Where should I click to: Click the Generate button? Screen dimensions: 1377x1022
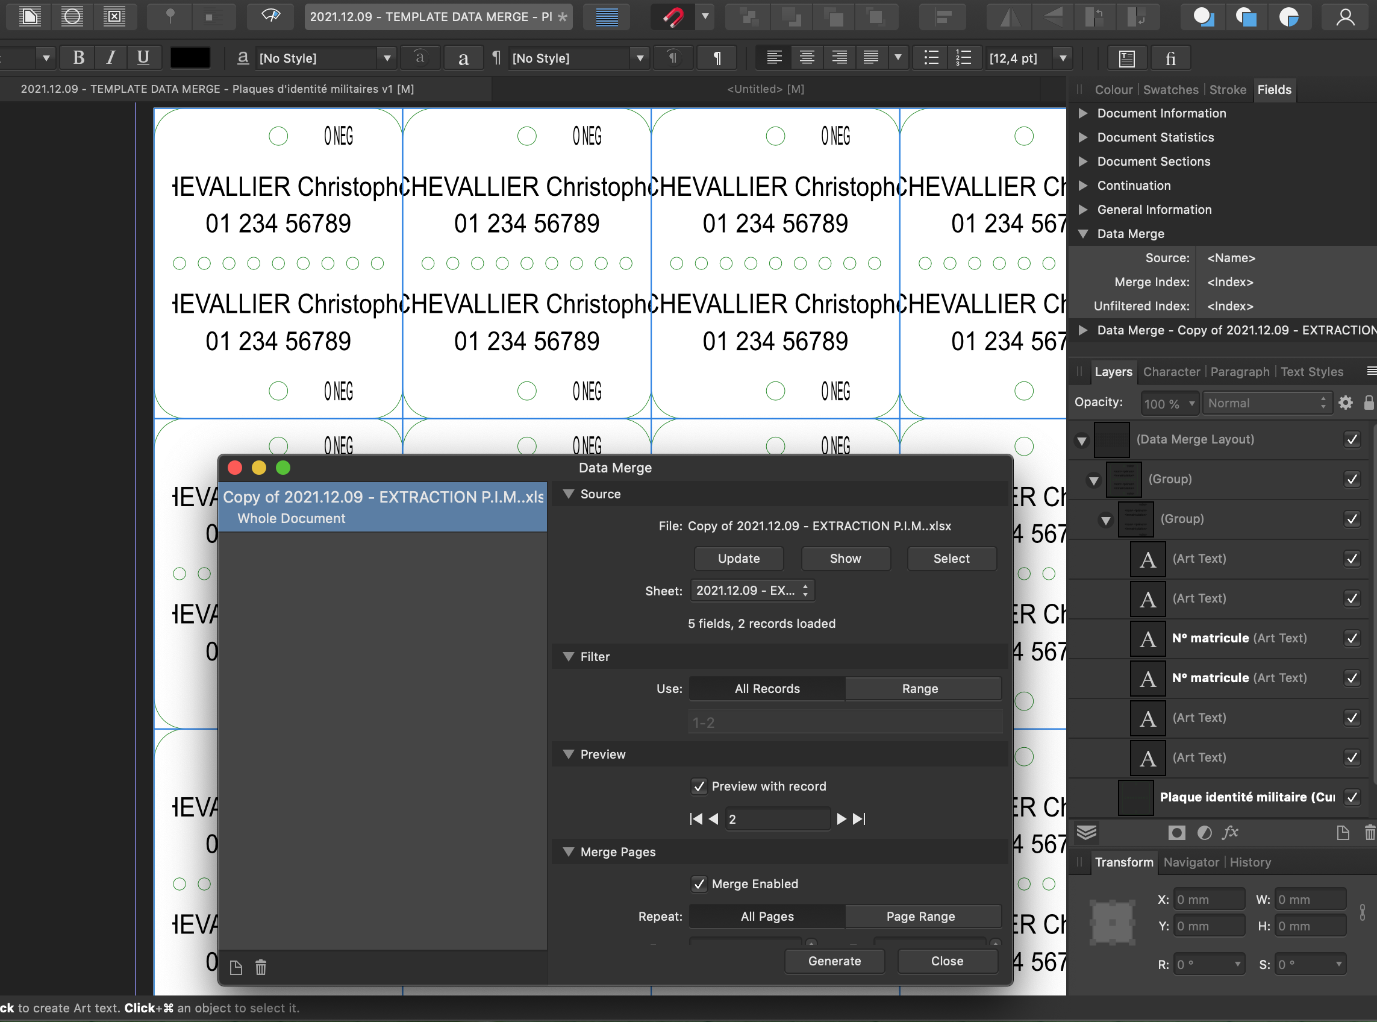coord(835,961)
